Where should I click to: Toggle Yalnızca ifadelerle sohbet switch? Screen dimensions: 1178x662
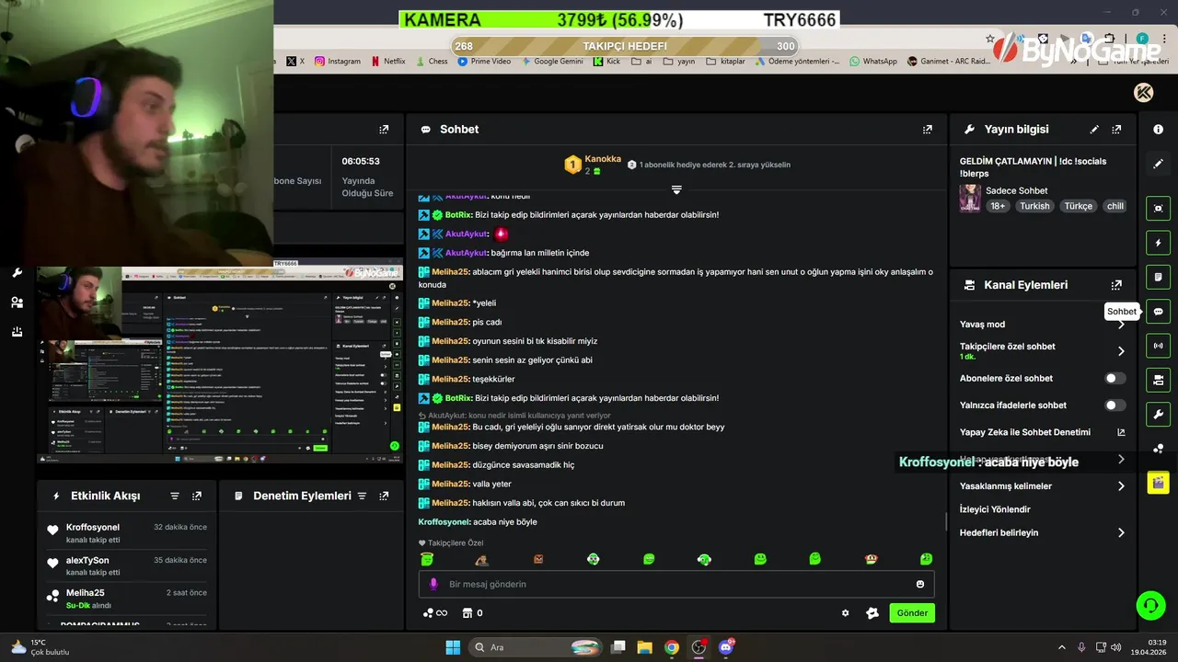(x=1114, y=405)
